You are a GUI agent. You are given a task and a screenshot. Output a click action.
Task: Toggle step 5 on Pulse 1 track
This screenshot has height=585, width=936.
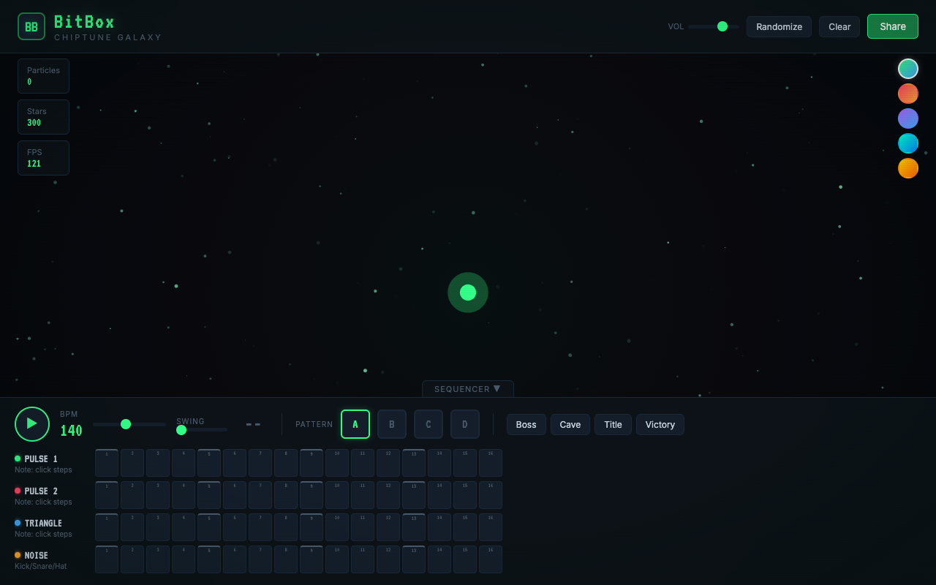209,463
